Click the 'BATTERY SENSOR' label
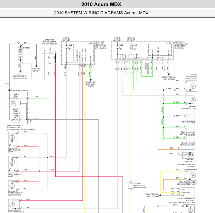The height and width of the screenshot is (213, 215). [x=50, y=44]
